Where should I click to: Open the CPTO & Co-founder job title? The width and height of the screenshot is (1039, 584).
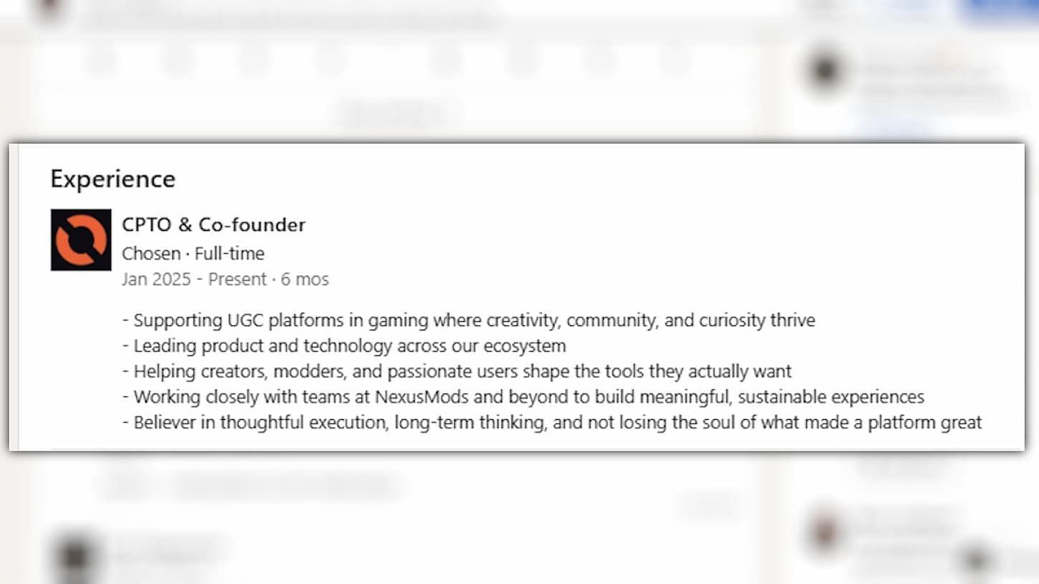point(214,224)
